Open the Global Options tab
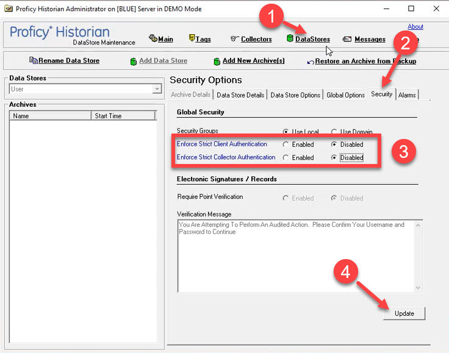 345,95
